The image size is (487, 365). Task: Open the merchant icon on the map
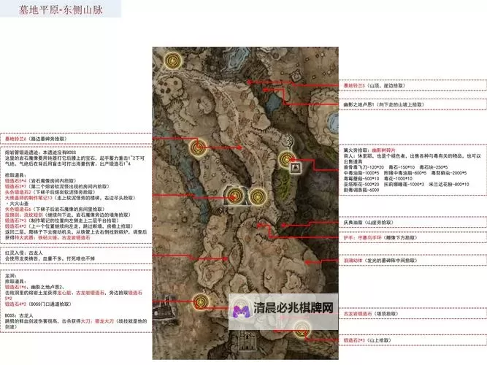(296, 168)
